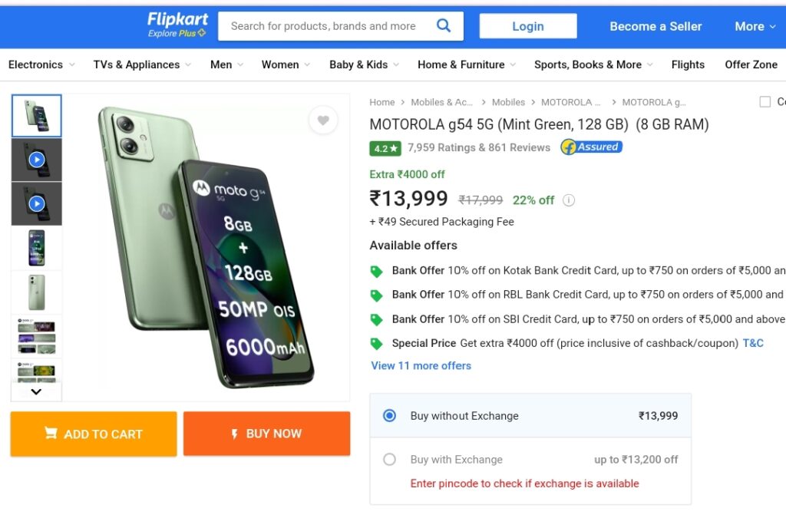The image size is (786, 528).
Task: Expand the Electronics category dropdown
Action: point(41,64)
